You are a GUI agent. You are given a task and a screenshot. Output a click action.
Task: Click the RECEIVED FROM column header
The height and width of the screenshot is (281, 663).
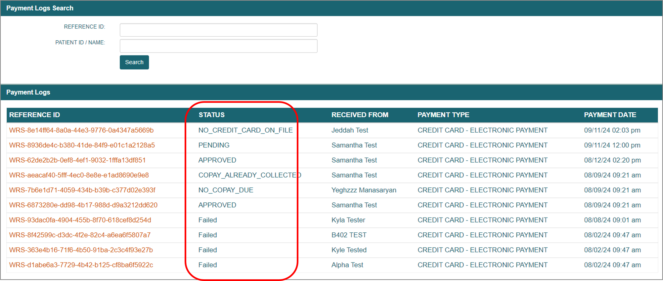click(x=360, y=115)
